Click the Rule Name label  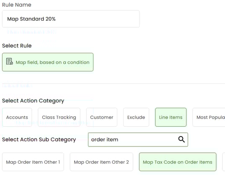click(17, 5)
